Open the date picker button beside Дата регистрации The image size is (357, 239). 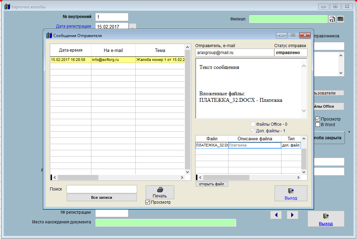coord(133,26)
